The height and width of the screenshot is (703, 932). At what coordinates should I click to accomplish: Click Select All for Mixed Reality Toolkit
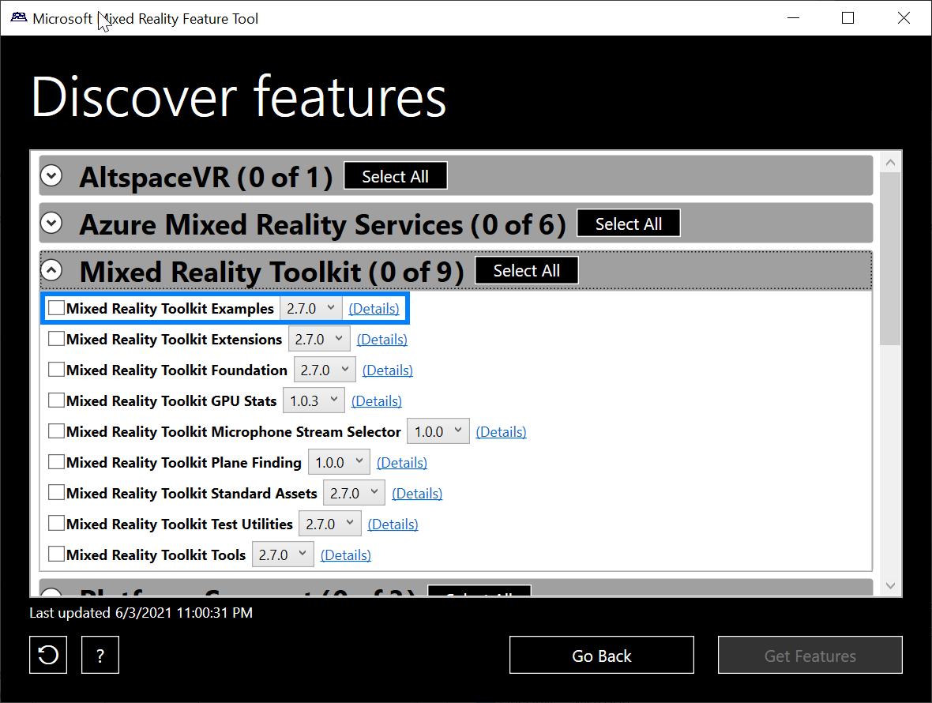[x=526, y=269]
